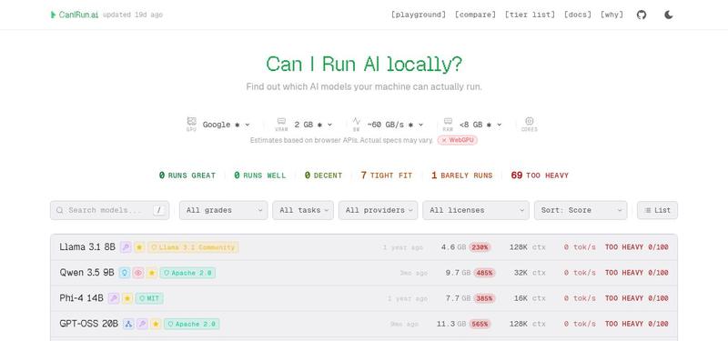Click the 11.3 GB size value

[x=451, y=324]
